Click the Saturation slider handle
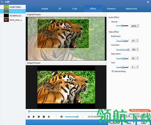Screen dimensions: 151x125 coord(124,59)
